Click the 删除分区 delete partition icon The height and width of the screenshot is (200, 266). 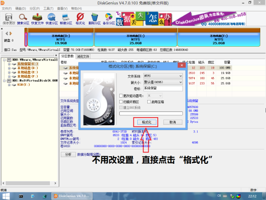[95, 19]
